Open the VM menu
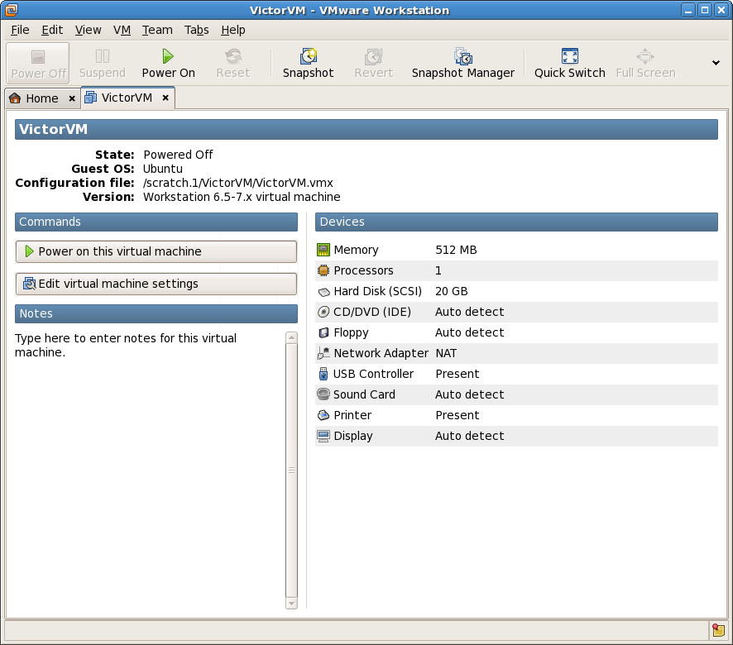This screenshot has width=733, height=645. click(x=122, y=30)
